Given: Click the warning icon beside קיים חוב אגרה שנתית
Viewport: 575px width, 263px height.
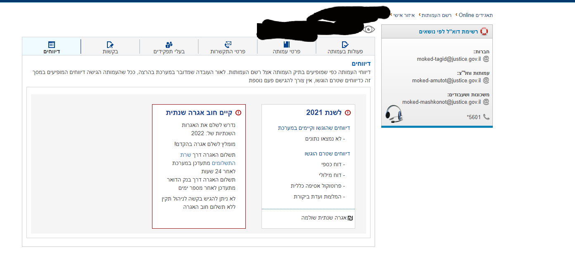Looking at the screenshot, I should coord(238,113).
